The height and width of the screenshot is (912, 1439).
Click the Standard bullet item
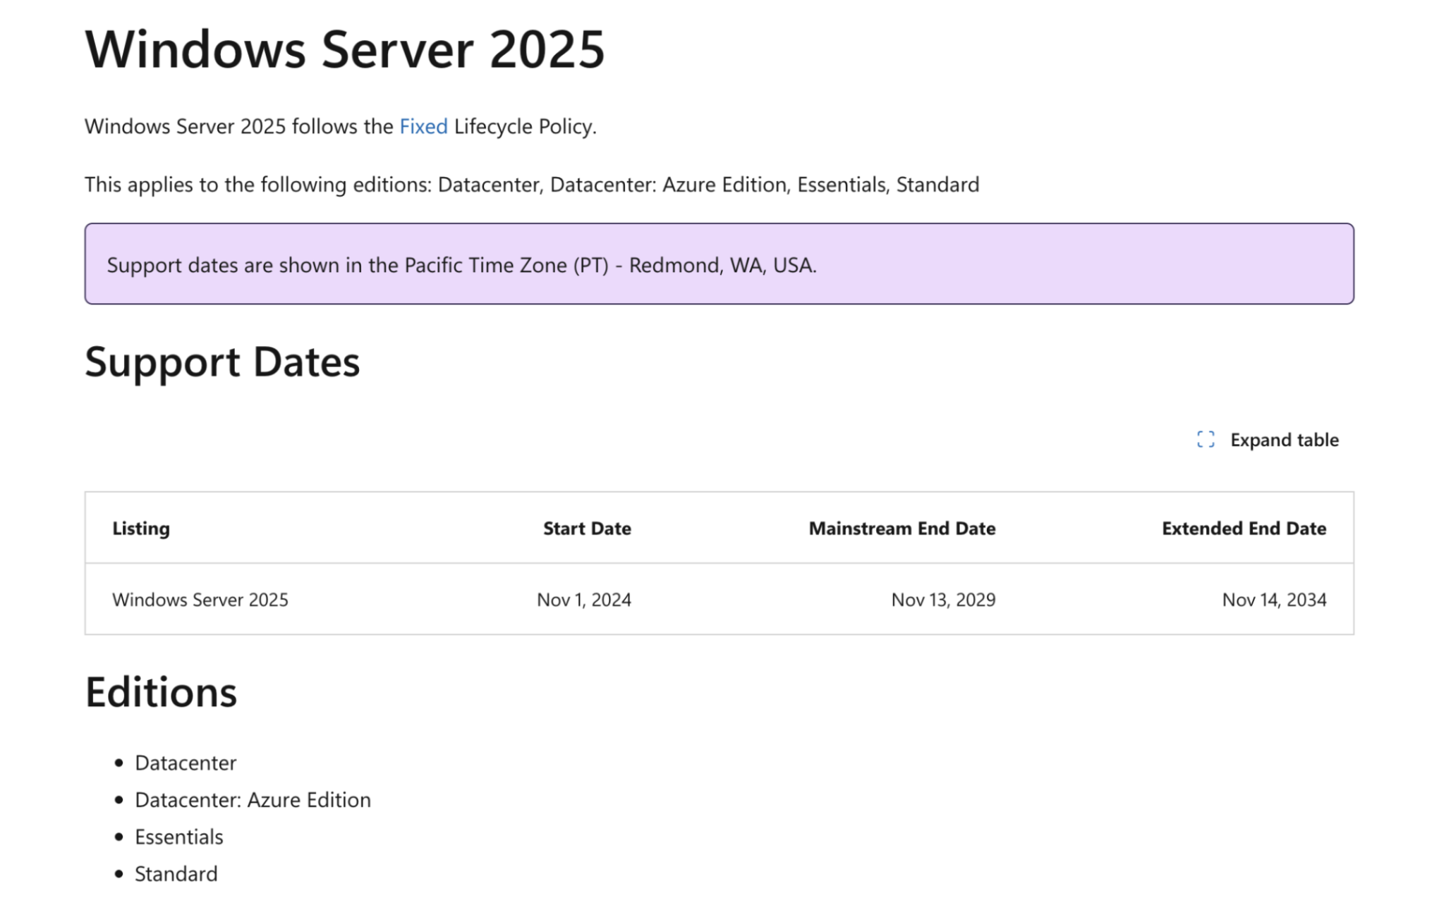pos(176,874)
